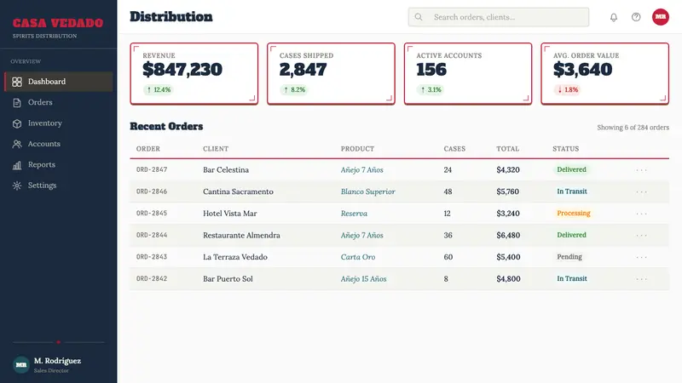The height and width of the screenshot is (383, 682).
Task: Open the Reserva product link
Action: tap(354, 214)
